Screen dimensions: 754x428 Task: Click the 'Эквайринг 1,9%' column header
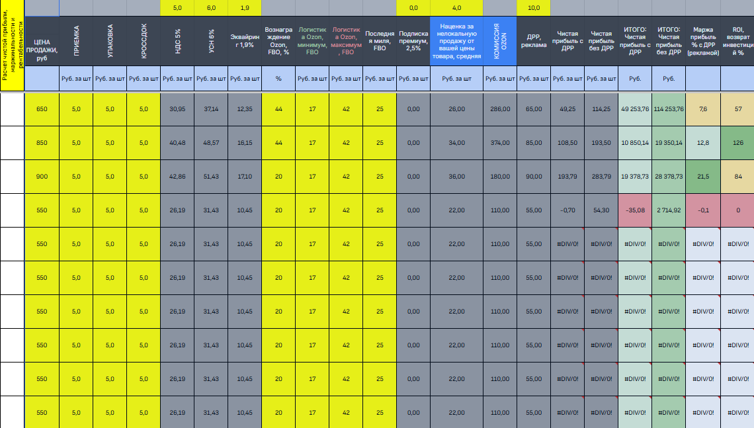[245, 40]
